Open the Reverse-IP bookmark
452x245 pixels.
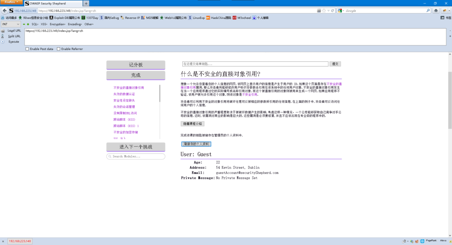click(x=130, y=18)
